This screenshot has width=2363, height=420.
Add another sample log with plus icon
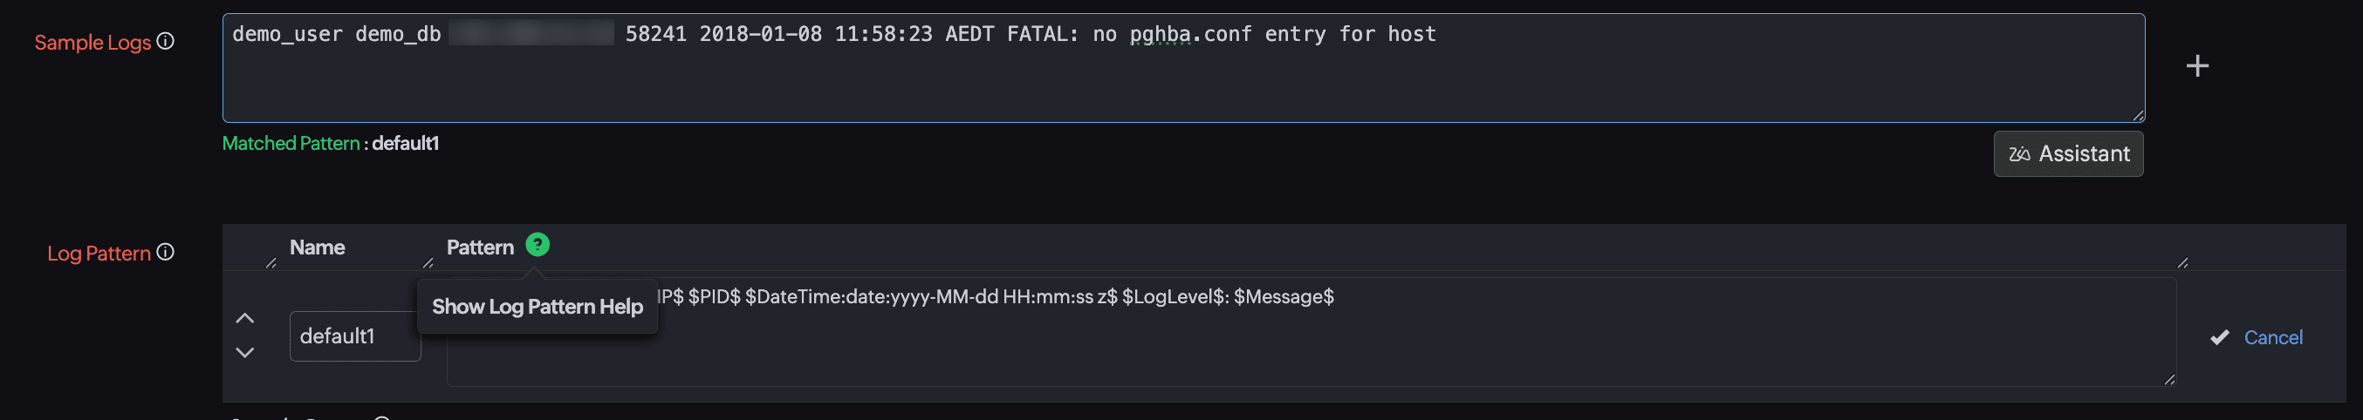(x=2196, y=66)
